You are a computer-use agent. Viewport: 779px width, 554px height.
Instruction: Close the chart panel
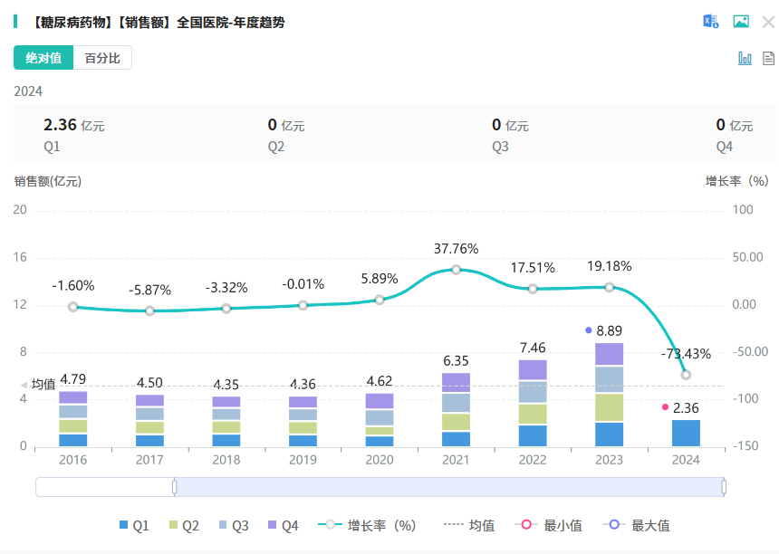click(768, 22)
